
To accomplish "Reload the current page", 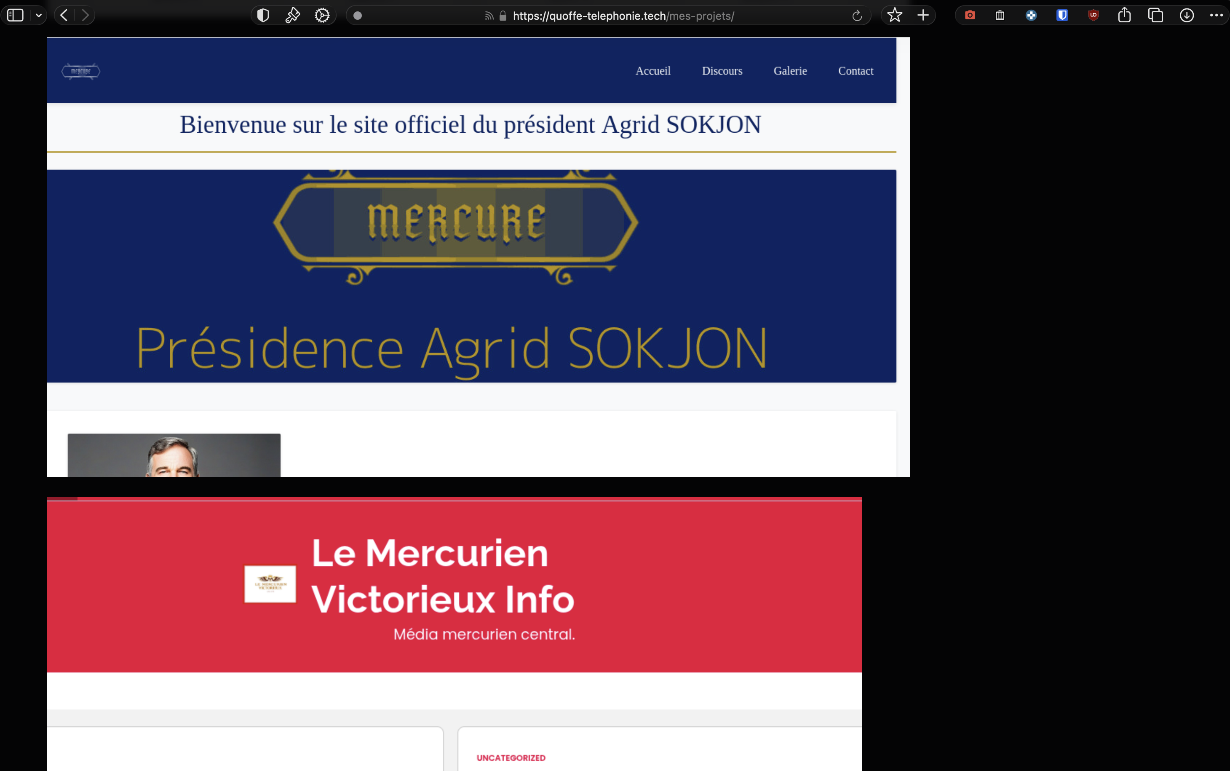I will [x=857, y=16].
